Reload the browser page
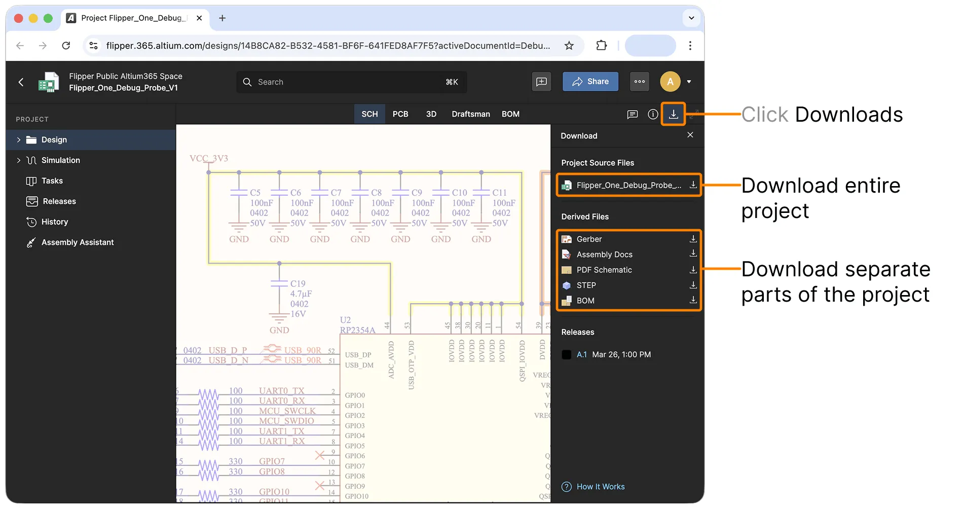This screenshot has width=963, height=508. (66, 46)
